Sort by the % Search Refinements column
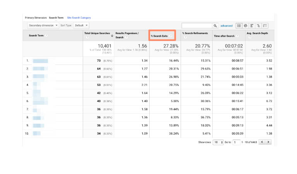Image resolution: width=297 pixels, height=174 pixels. pos(195,33)
